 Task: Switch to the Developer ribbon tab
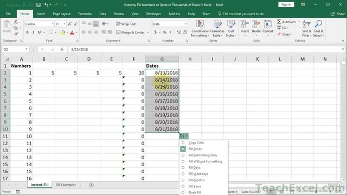(153, 14)
